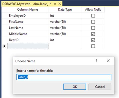
Task: Select the Data Type header
Action: tap(65, 10)
